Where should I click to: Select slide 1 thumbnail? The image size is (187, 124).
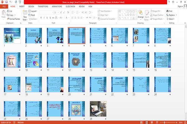12,35
